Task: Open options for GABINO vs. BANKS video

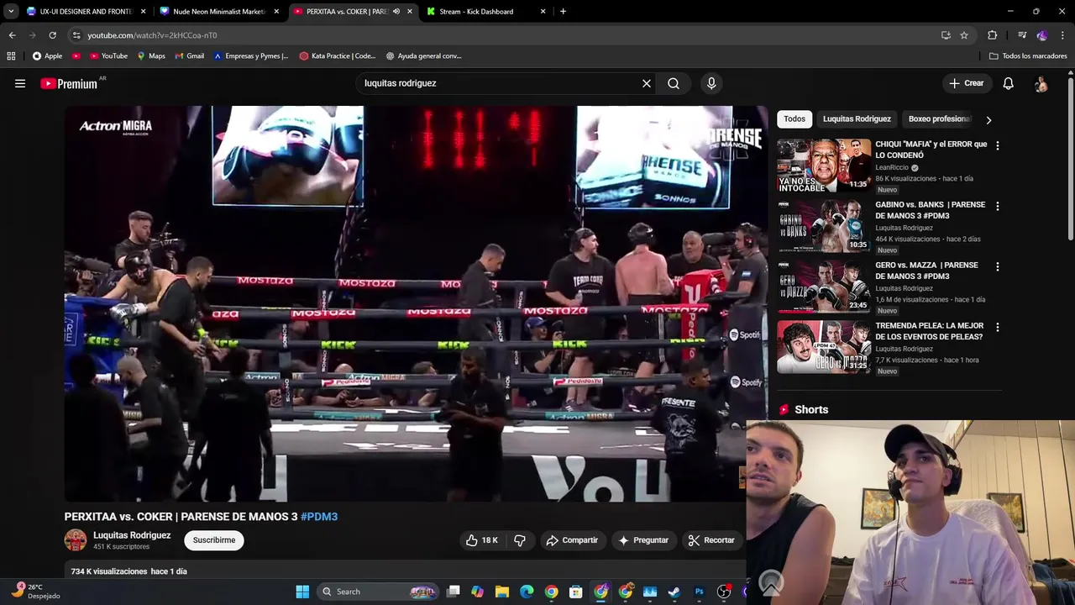Action: pyautogui.click(x=998, y=206)
